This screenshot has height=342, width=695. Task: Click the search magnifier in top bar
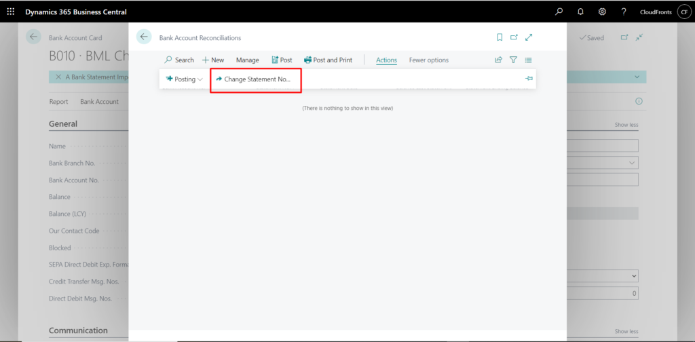559,12
